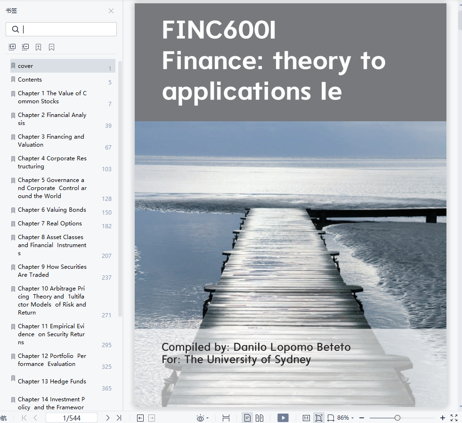Click 'For: The University of Sydney' text
Image resolution: width=462 pixels, height=423 pixels.
[236, 360]
